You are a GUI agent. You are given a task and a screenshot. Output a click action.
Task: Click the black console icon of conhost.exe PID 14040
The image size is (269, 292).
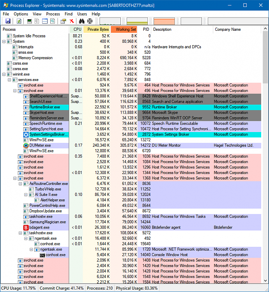coord(42,255)
